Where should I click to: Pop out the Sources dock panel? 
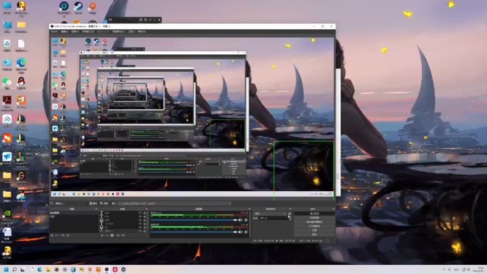(x=147, y=209)
